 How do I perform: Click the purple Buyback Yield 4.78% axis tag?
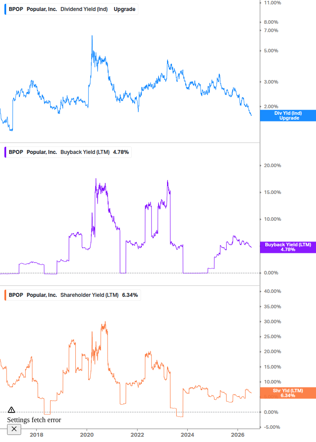[x=288, y=247]
